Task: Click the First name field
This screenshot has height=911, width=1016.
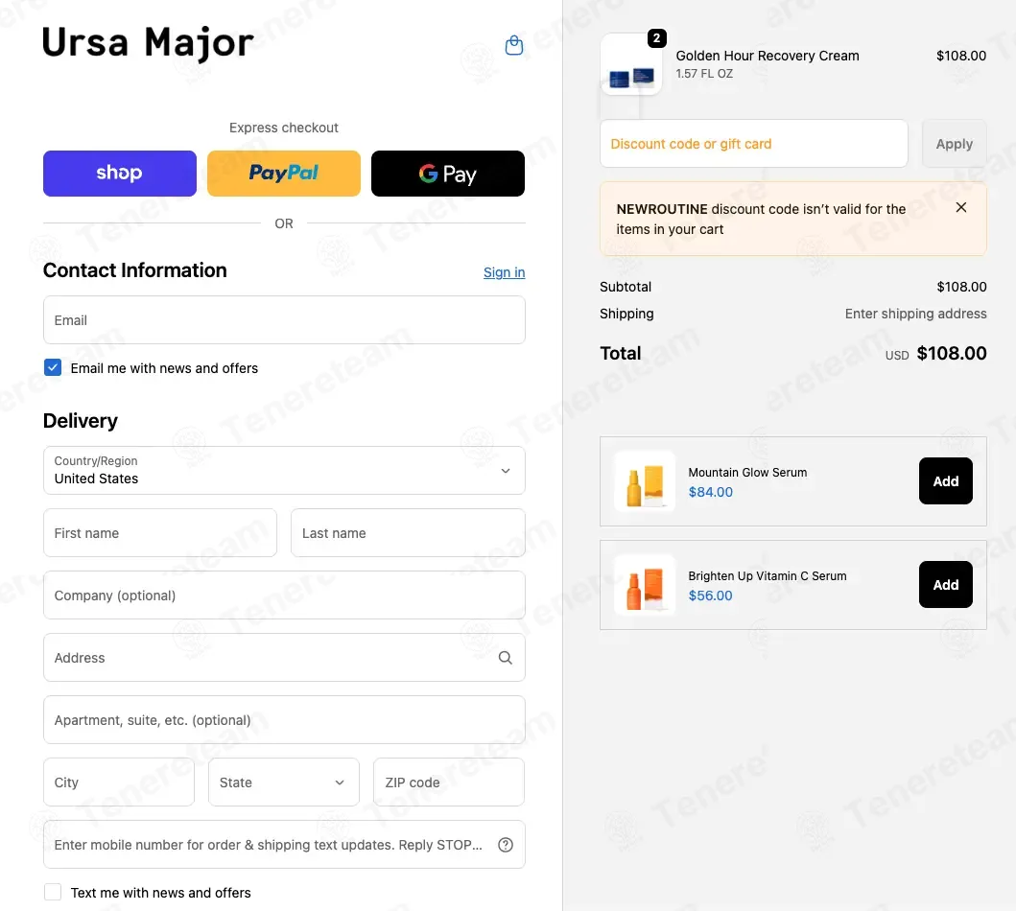Action: point(160,533)
